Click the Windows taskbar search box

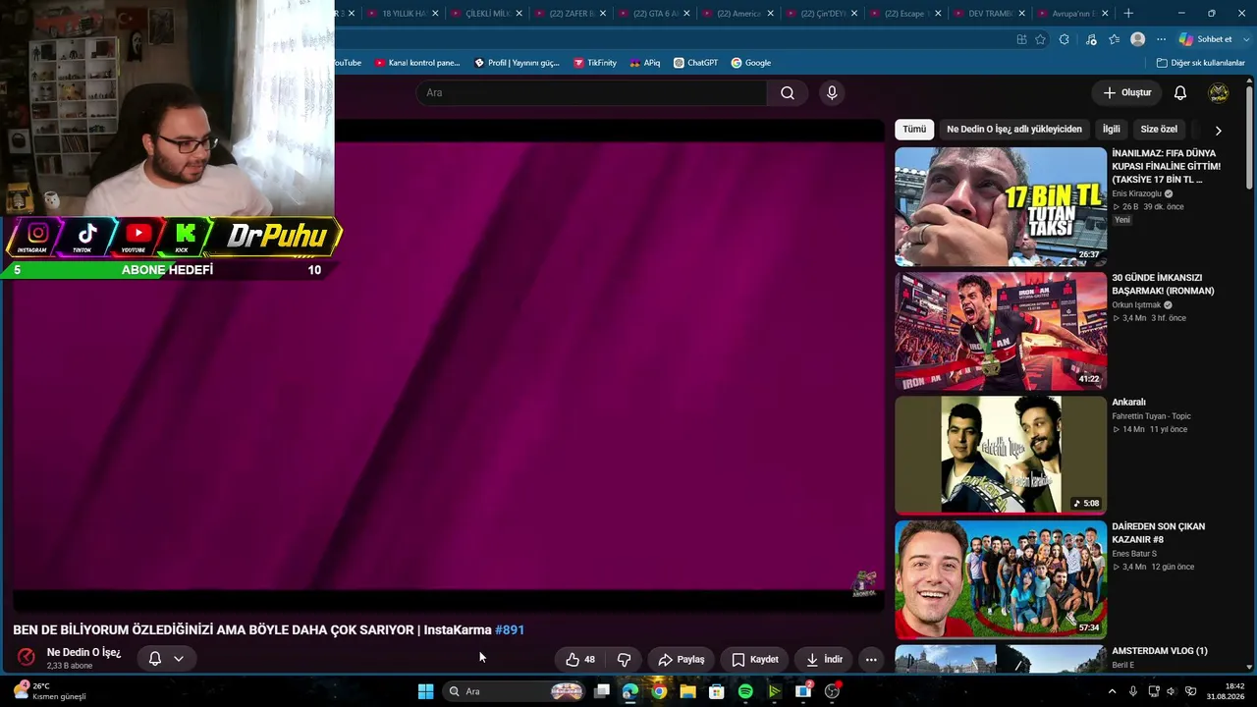point(515,691)
